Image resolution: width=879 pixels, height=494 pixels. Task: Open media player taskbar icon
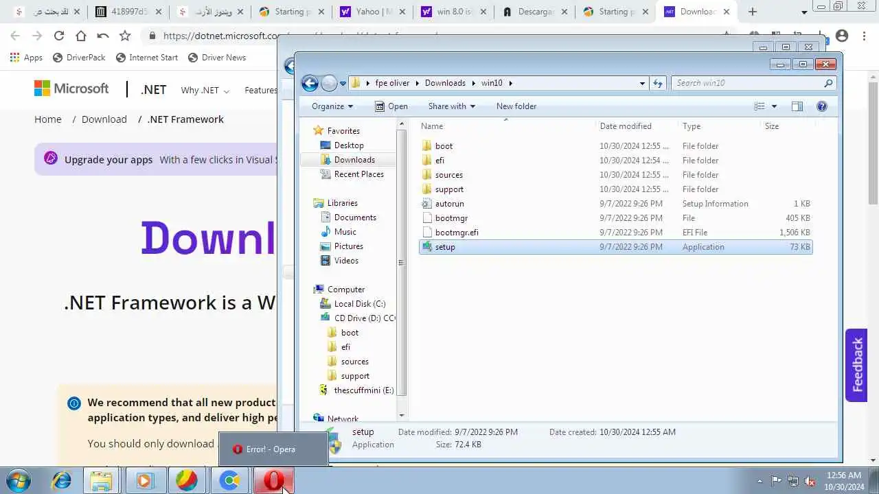click(144, 480)
